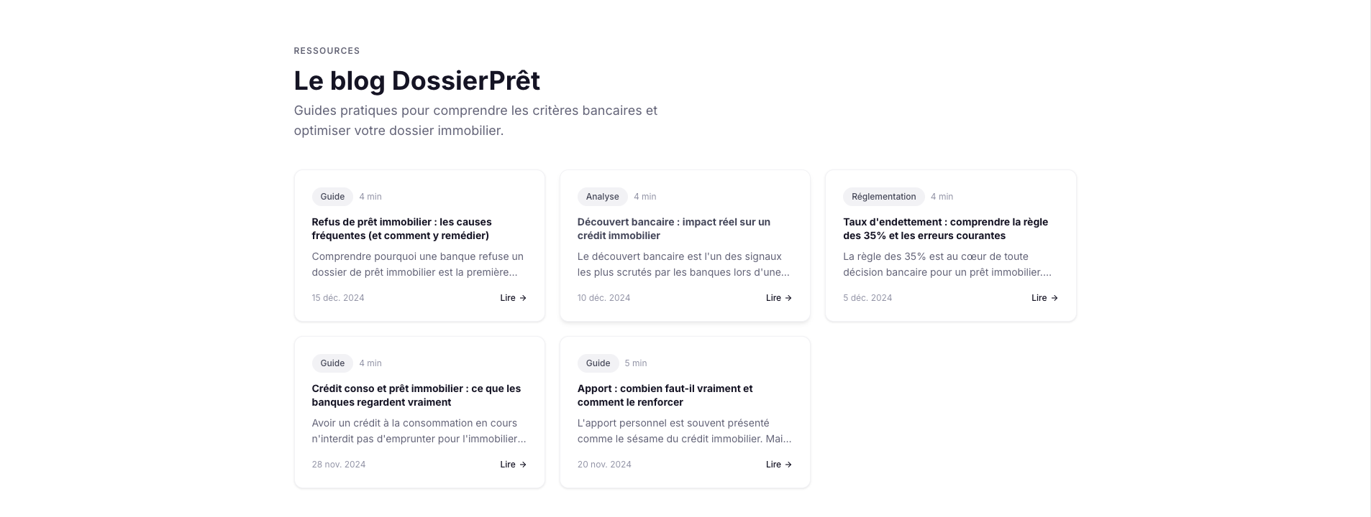Click the '4 min' read time on the Refus de prêt card
1371x517 pixels.
click(x=370, y=196)
